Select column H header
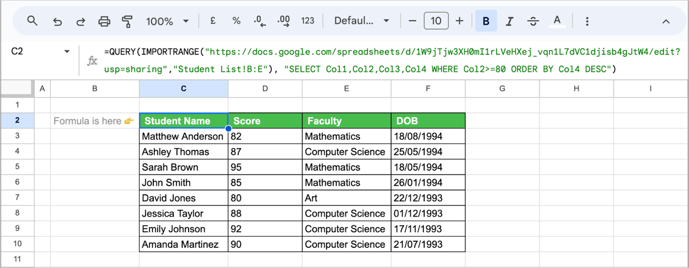The image size is (689, 268). coord(577,88)
